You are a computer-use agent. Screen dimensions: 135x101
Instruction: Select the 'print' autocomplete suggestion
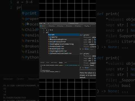[x=64, y=35]
